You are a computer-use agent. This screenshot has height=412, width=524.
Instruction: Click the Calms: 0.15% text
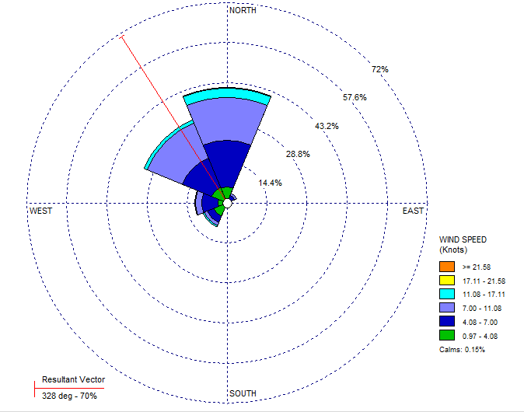click(x=463, y=351)
